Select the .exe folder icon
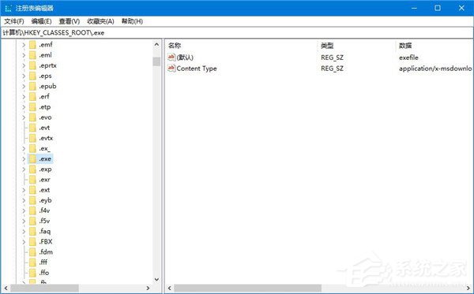 point(32,159)
